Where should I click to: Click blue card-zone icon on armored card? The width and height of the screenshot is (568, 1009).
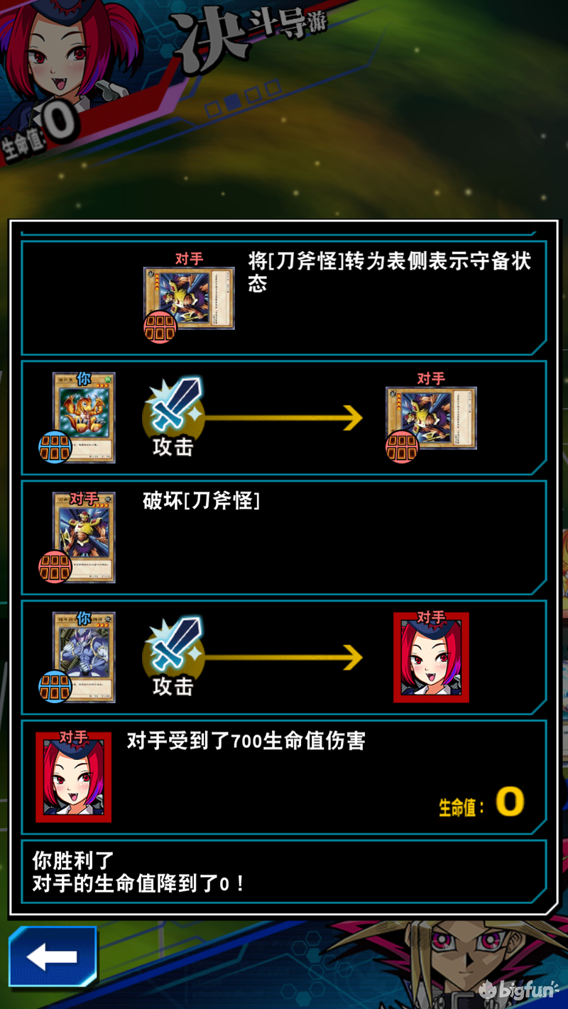(x=55, y=687)
